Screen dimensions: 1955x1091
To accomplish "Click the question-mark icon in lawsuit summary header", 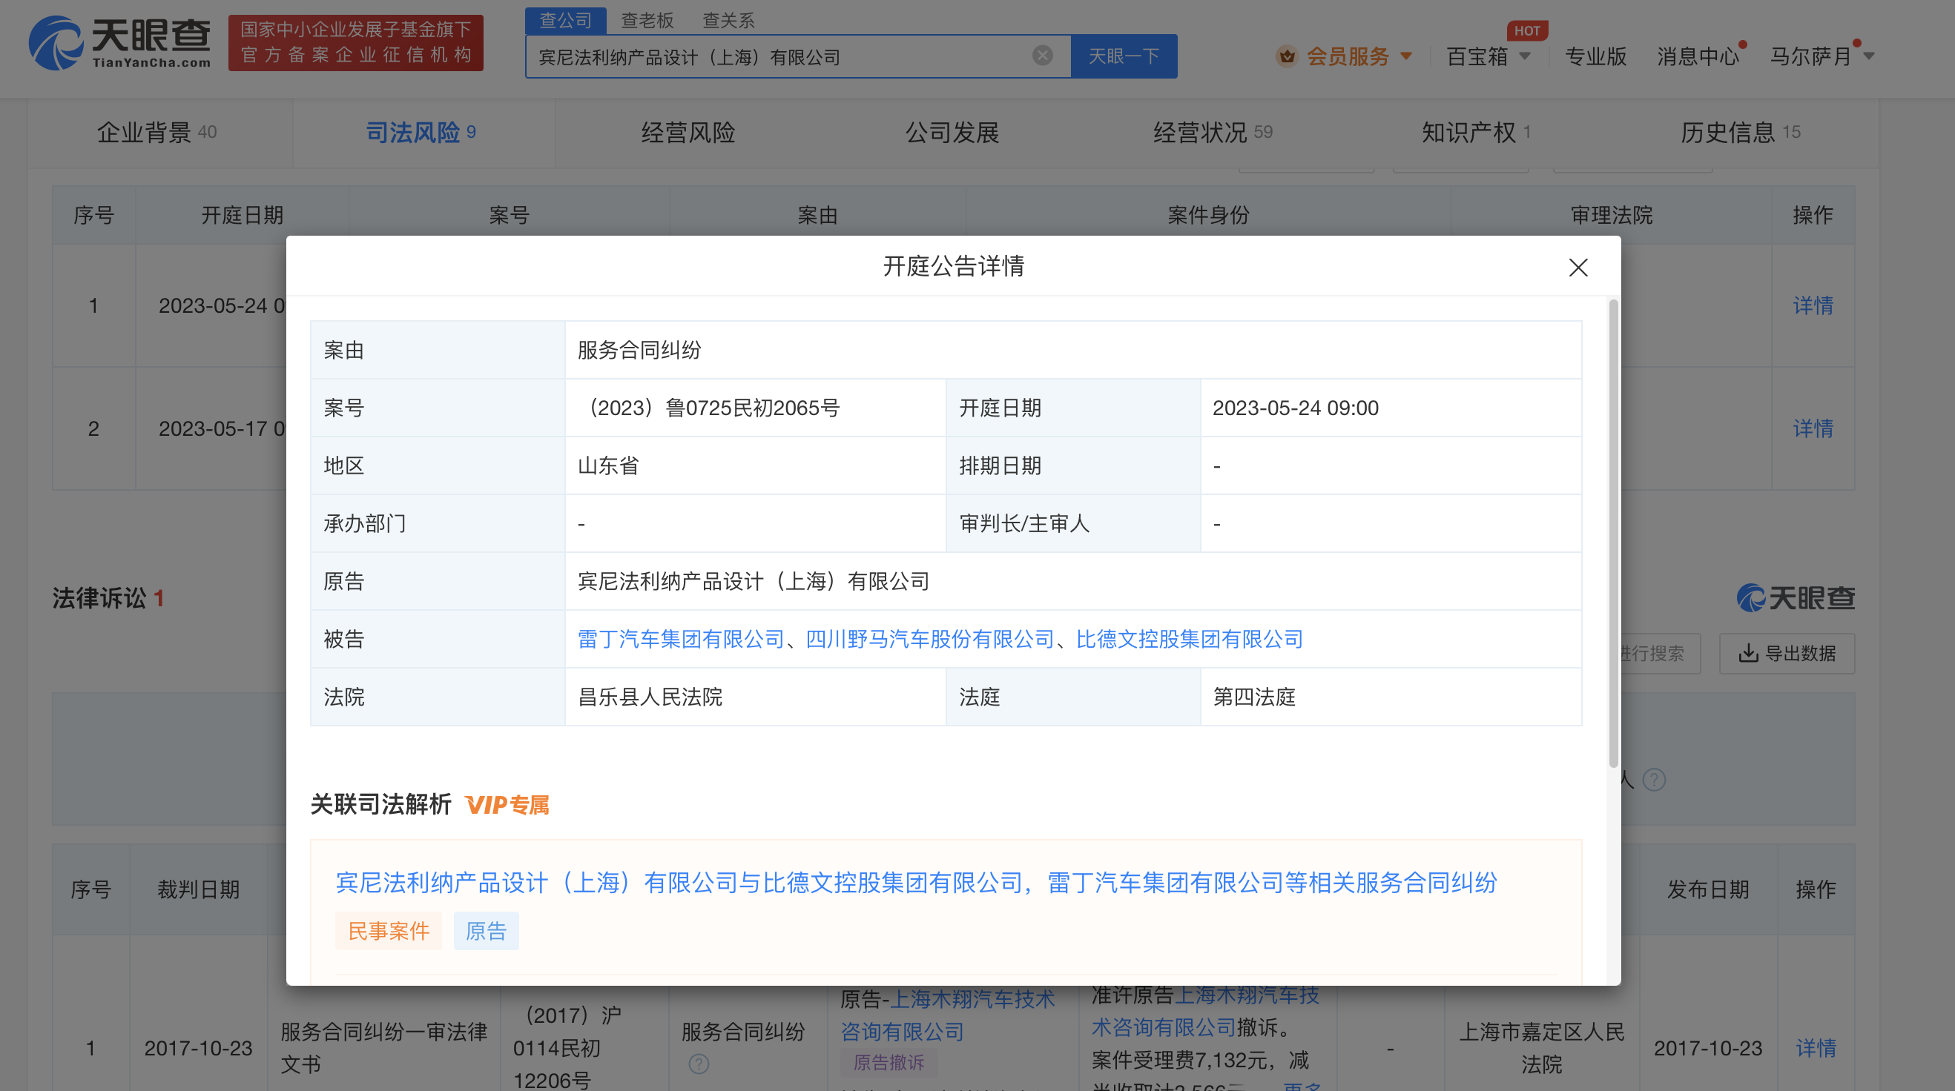I will click(1654, 779).
